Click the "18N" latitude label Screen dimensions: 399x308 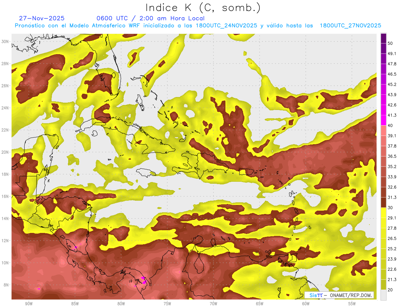[5, 174]
